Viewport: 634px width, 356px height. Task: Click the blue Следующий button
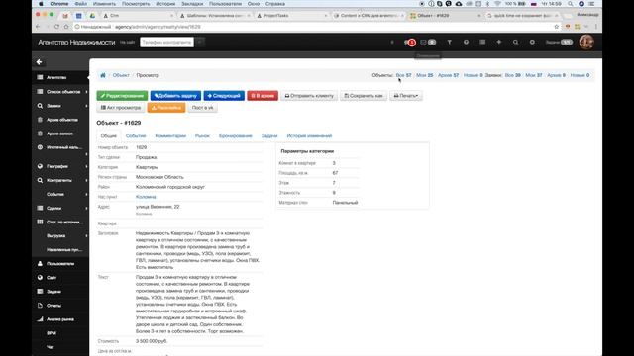click(x=224, y=96)
